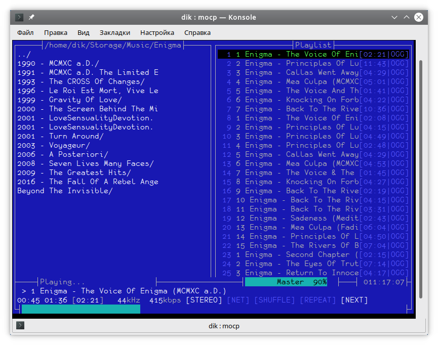The width and height of the screenshot is (438, 345).
Task: Click the Konsole vertical scrollbar
Action: coord(421,179)
